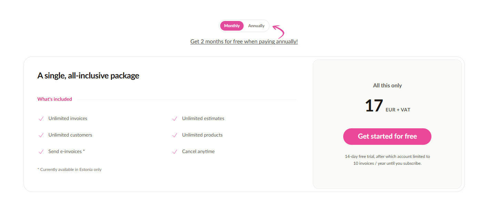Click the checkmark beside Unlimited estimates
Image resolution: width=490 pixels, height=216 pixels.
[175, 118]
